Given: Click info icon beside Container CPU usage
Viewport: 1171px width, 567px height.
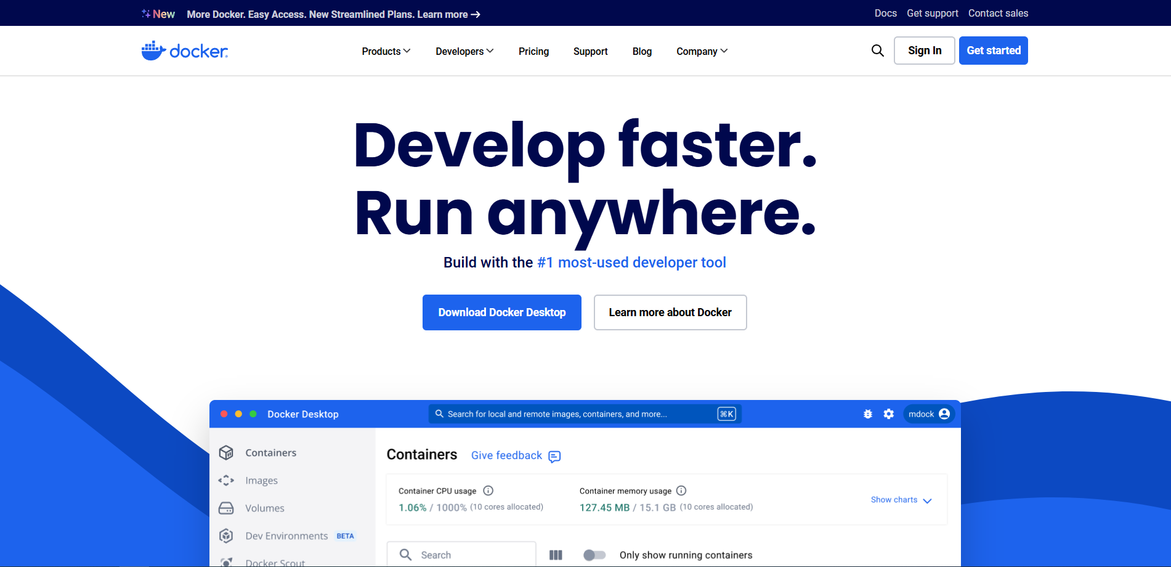Looking at the screenshot, I should pyautogui.click(x=488, y=491).
